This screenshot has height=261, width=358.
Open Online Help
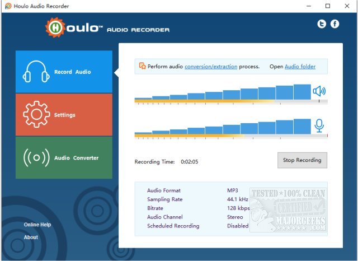tap(37, 225)
